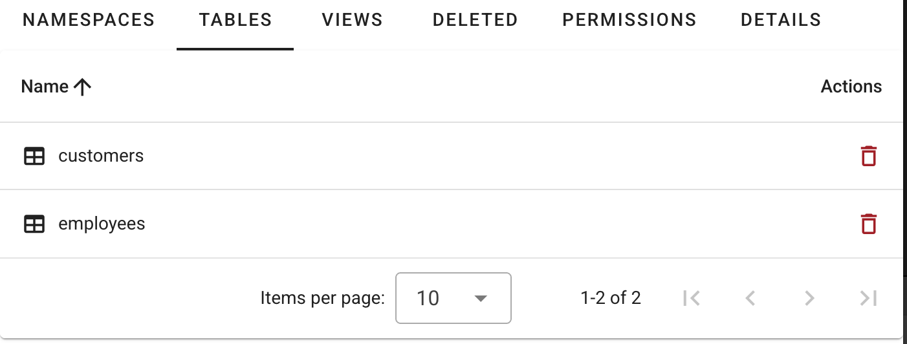Switch to the Namespaces tab

click(89, 20)
